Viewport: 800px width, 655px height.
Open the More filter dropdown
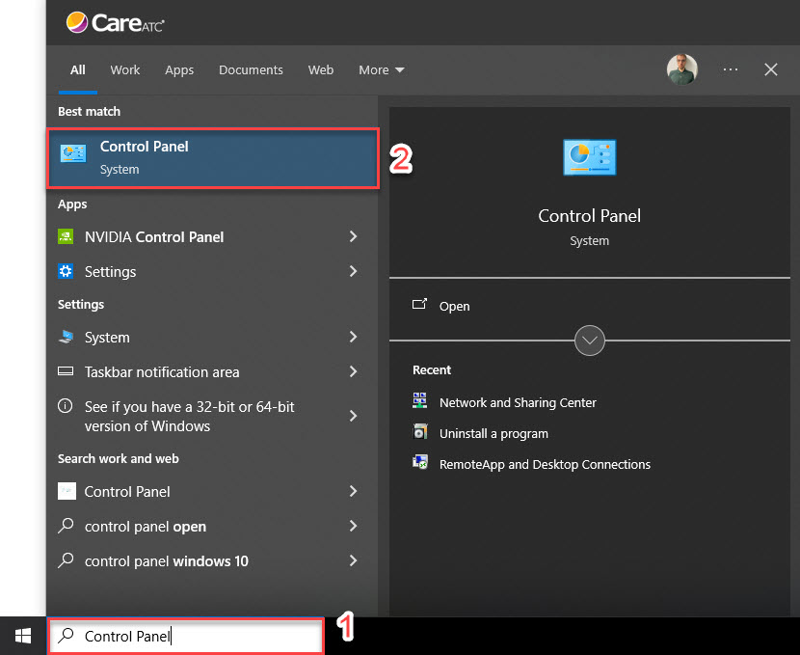[381, 70]
